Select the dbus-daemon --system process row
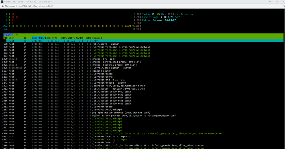The image size is (285, 149). [143, 68]
